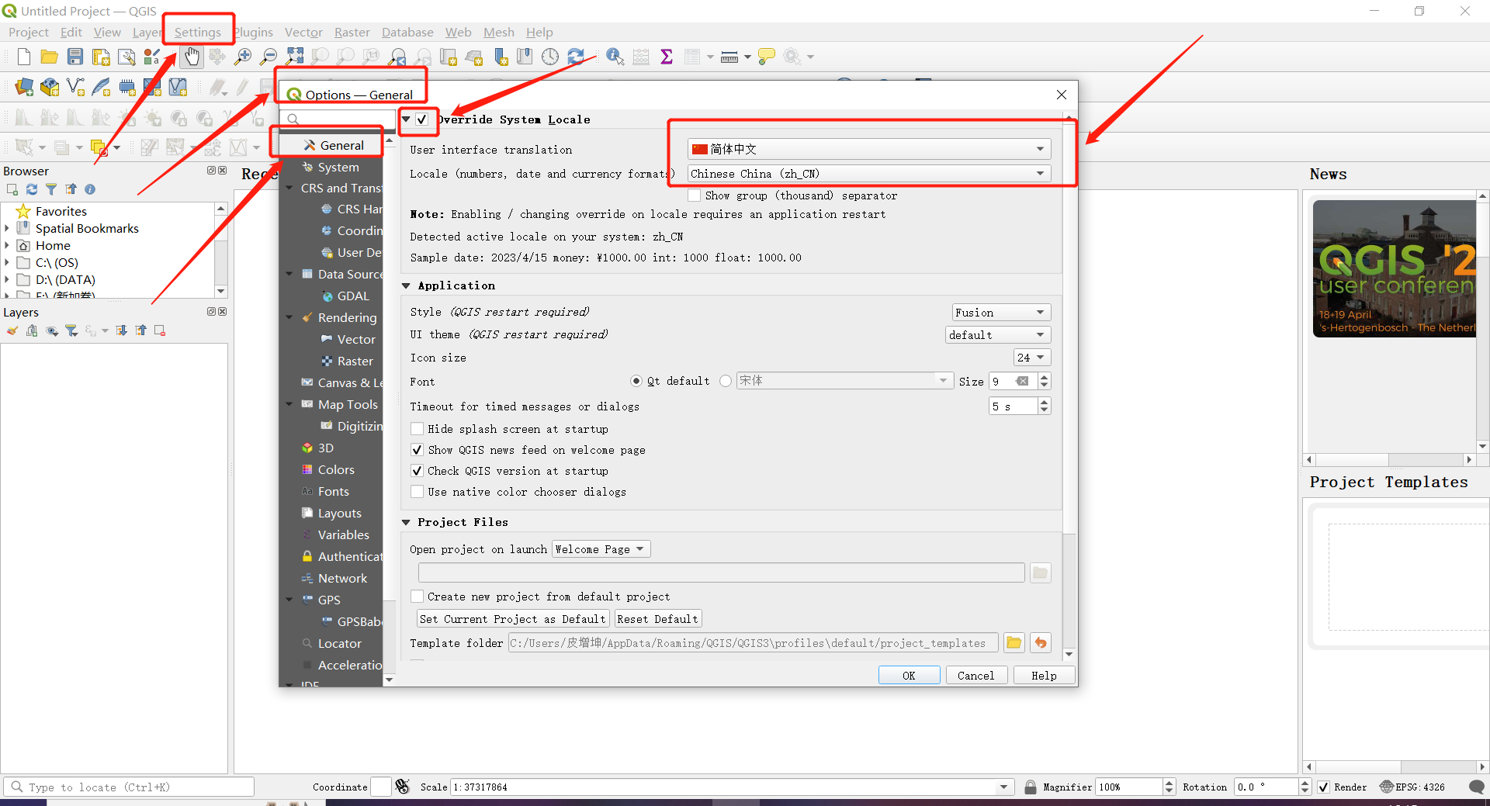This screenshot has width=1490, height=806.
Task: Click the Zoom Out magnifier
Action: (x=269, y=57)
